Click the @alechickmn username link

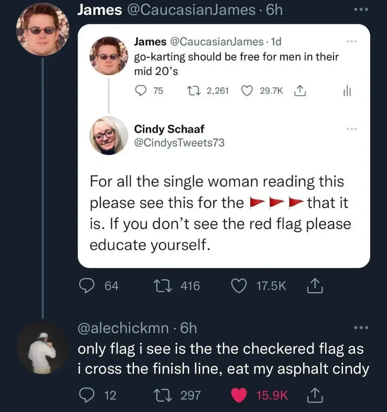coord(123,328)
